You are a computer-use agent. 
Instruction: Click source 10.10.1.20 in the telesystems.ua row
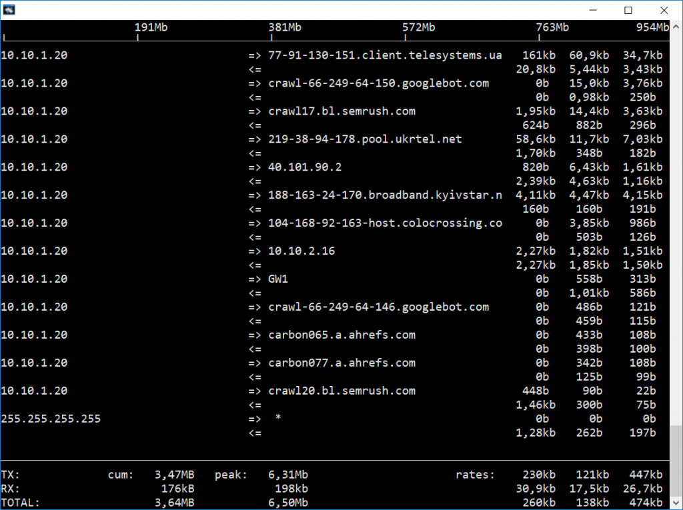pos(34,55)
